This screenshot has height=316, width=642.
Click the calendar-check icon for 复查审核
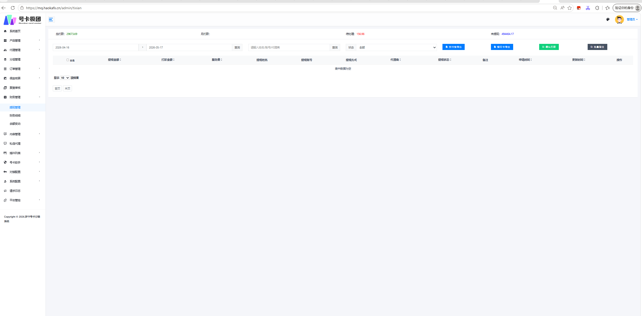pyautogui.click(x=5, y=88)
